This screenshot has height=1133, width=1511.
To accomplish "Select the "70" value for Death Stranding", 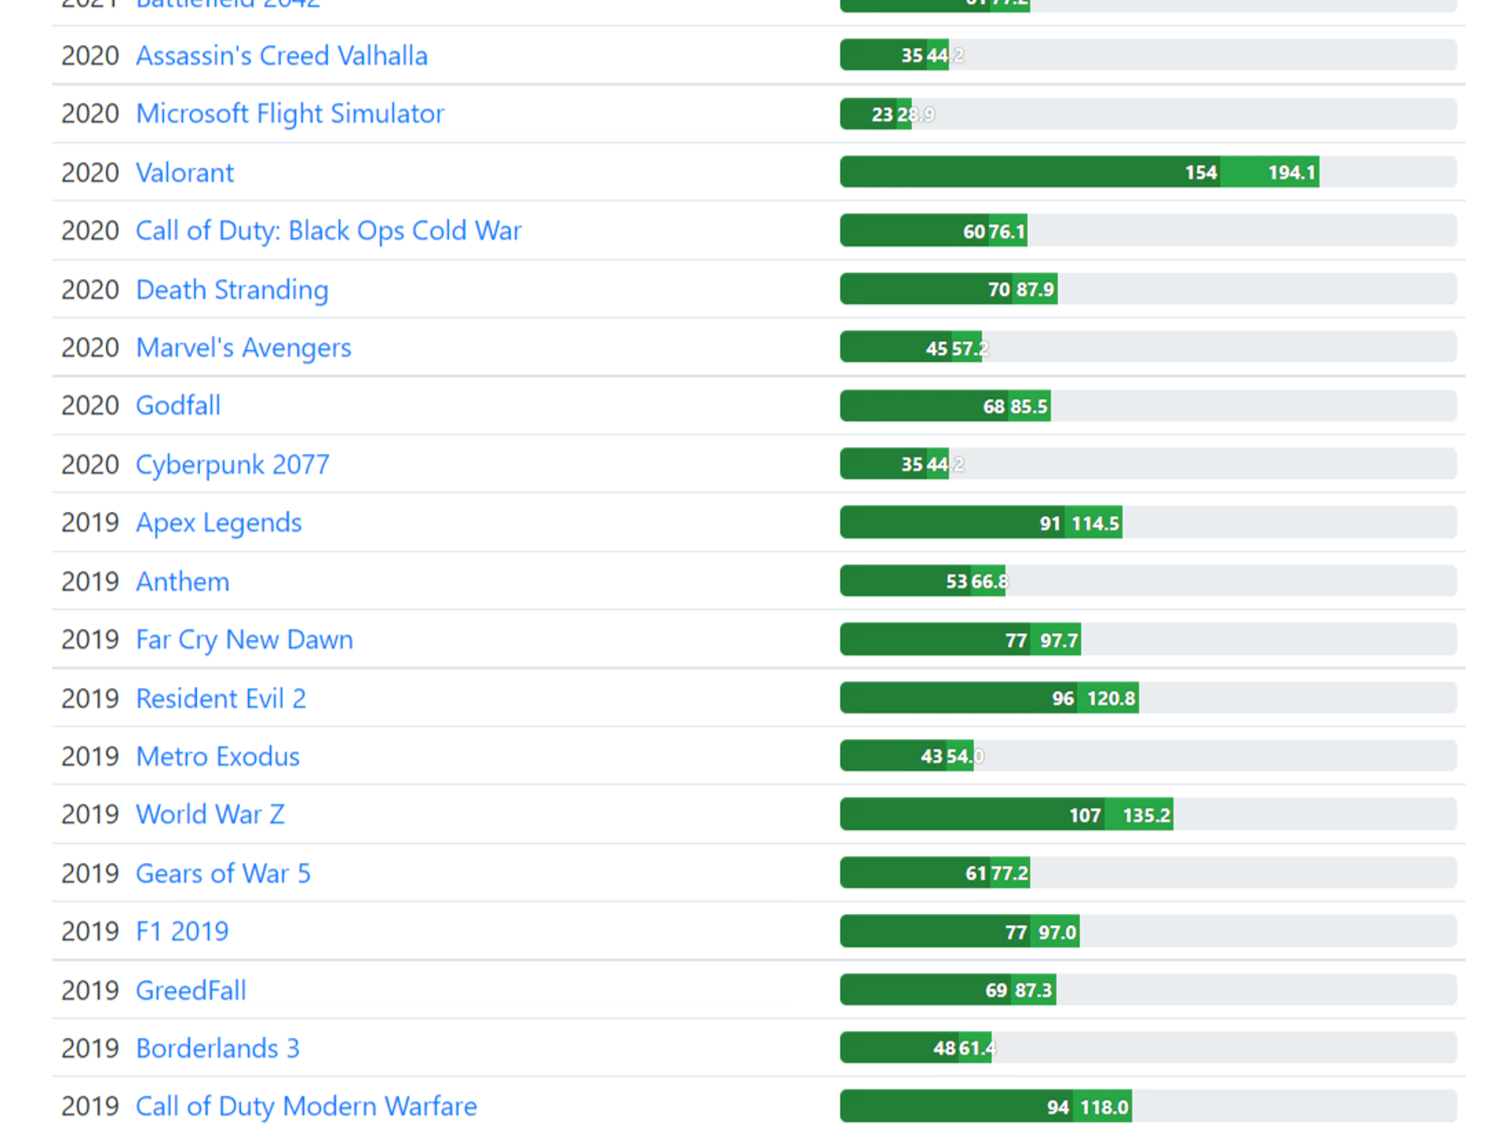I will (x=999, y=289).
